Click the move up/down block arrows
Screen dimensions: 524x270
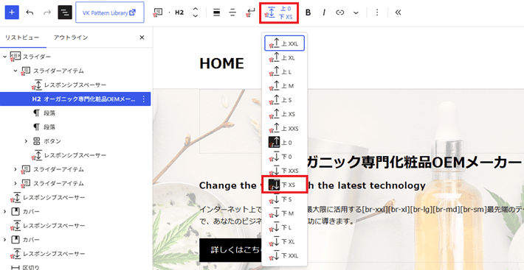click(196, 13)
